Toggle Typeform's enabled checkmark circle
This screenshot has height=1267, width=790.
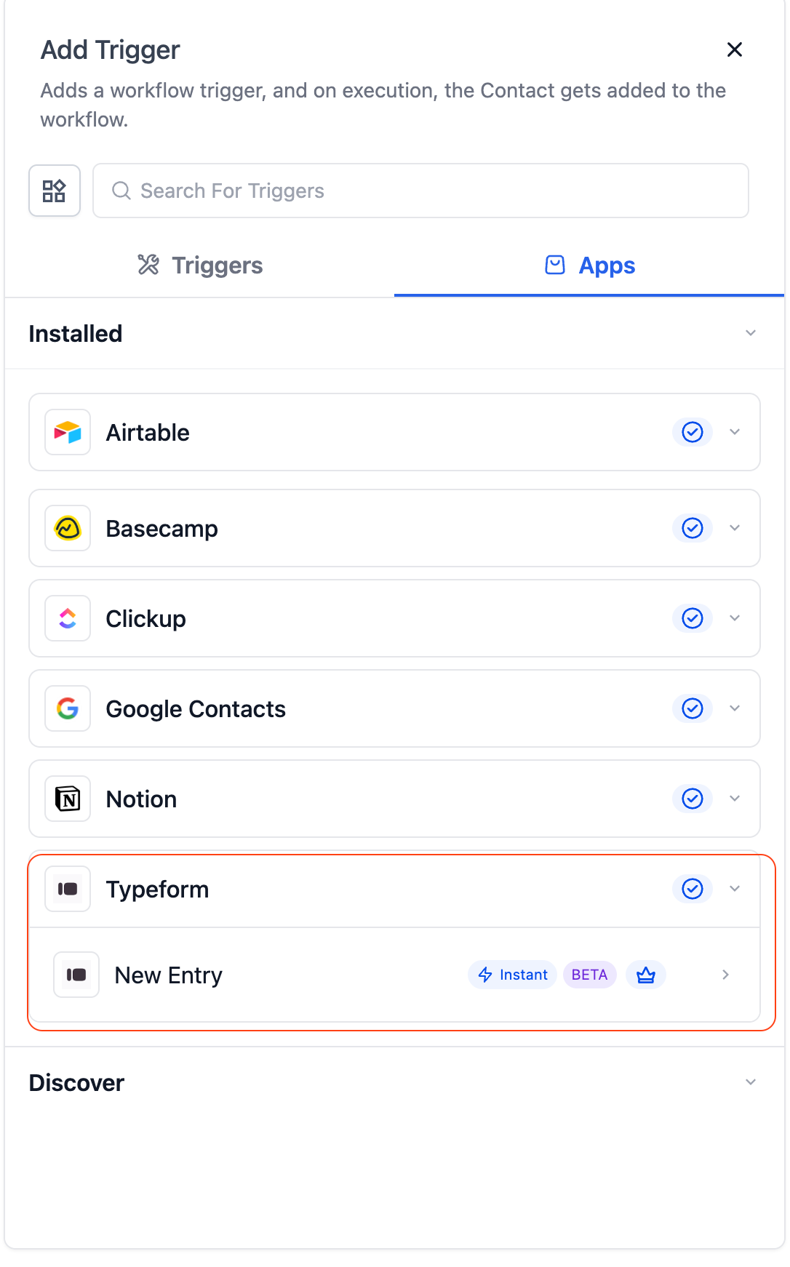point(692,889)
